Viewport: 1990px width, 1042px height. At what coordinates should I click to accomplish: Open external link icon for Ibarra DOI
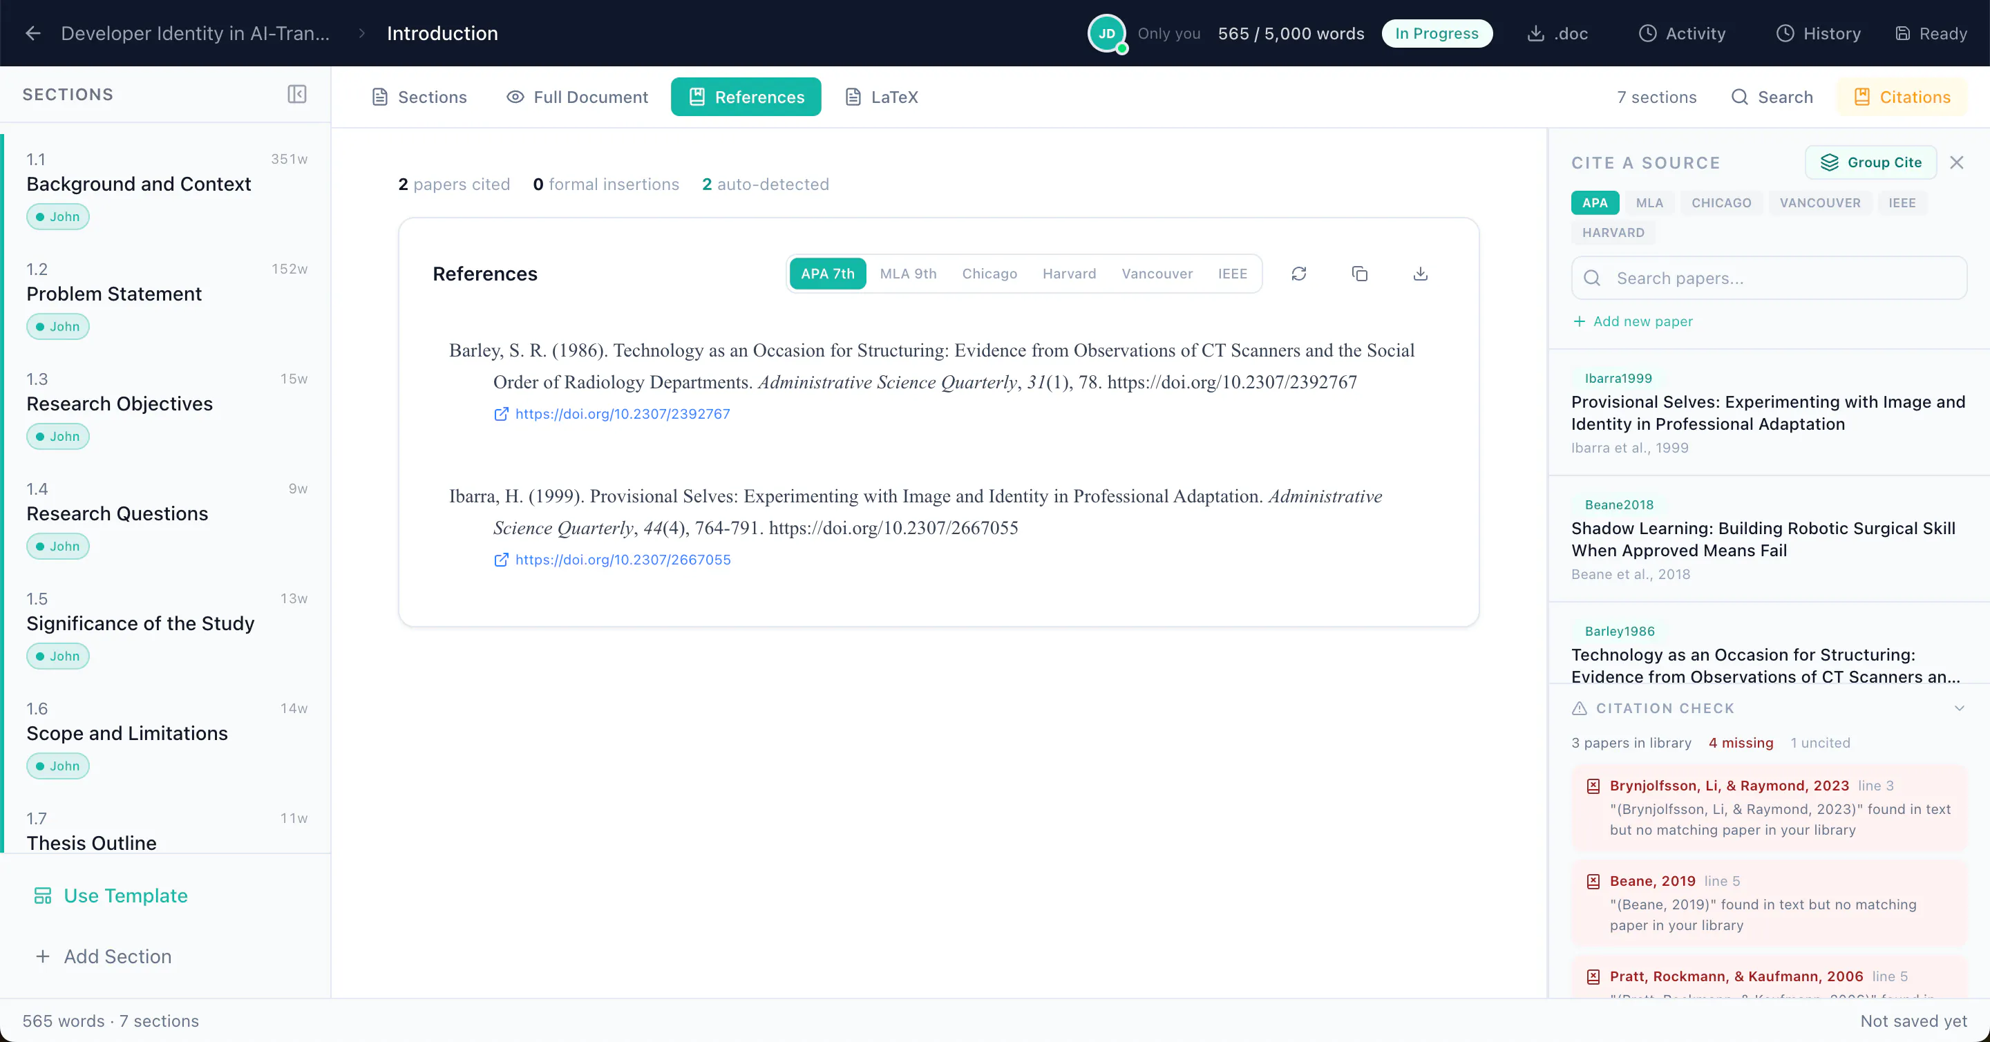pos(502,560)
